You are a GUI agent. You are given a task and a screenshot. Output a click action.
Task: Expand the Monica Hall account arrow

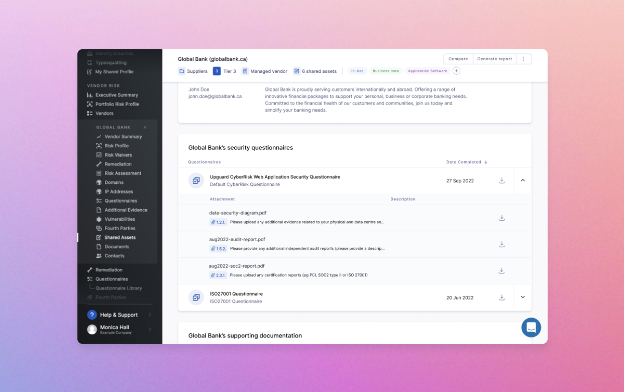coord(150,330)
